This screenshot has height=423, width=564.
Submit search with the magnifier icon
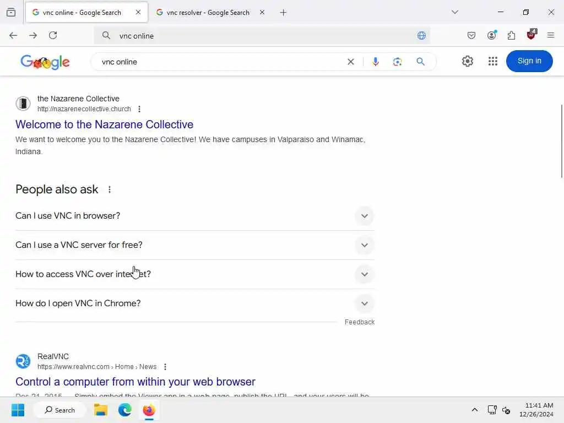pos(420,62)
